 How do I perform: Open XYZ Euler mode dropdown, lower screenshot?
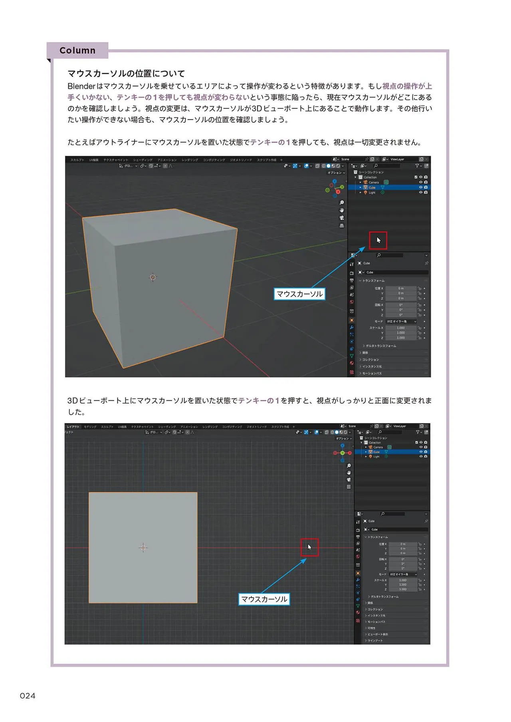click(x=403, y=574)
